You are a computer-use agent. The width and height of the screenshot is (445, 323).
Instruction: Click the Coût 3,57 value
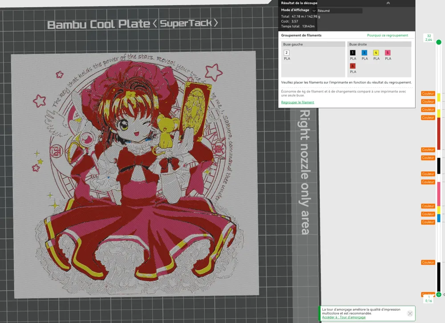click(x=295, y=21)
